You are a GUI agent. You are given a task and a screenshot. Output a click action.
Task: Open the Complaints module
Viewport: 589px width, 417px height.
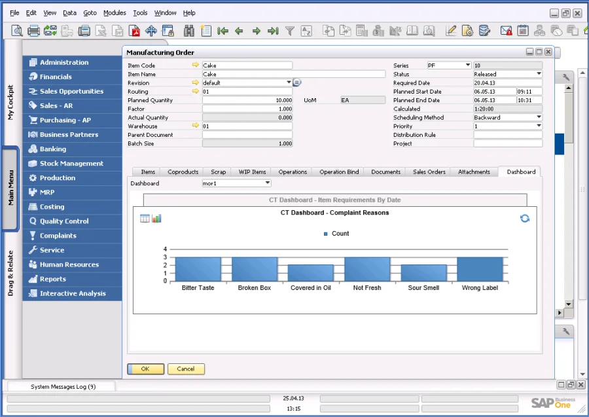pyautogui.click(x=72, y=236)
